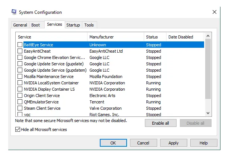Tick the QMEmulatorService checkbox
The height and width of the screenshot is (162, 235).
click(x=20, y=102)
